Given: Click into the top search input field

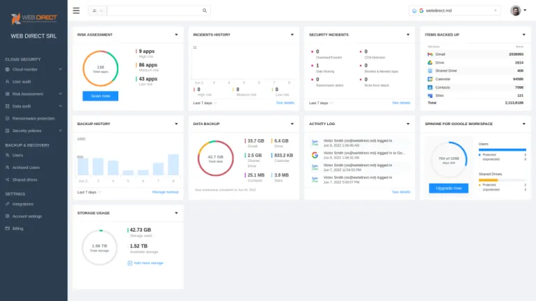Looking at the screenshot, I should point(153,10).
